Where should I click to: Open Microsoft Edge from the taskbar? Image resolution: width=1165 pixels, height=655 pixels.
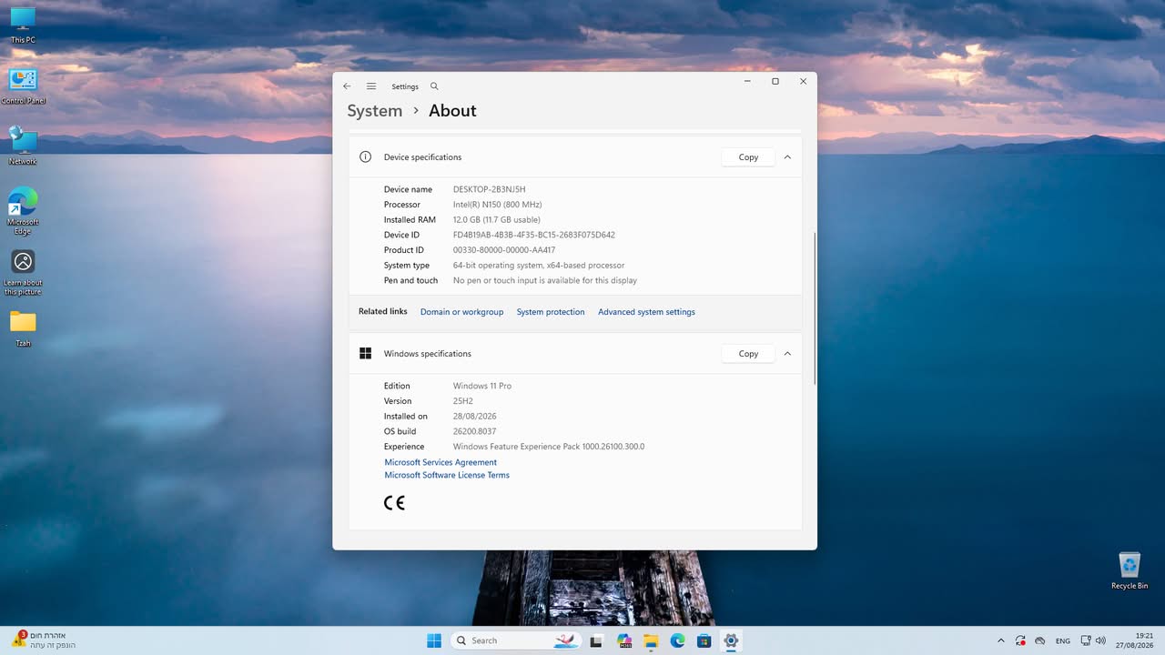click(x=677, y=640)
